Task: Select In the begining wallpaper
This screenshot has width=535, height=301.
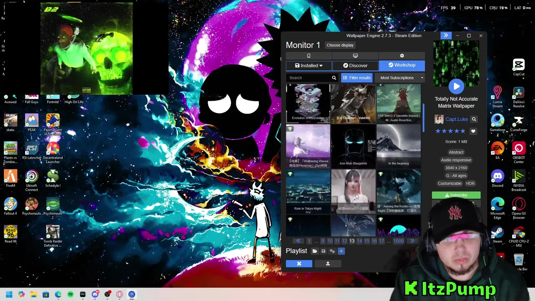Action: click(x=398, y=147)
